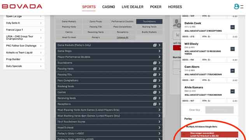249x140 pixels.
Task: Expand Parlay's: Odds < +1000 chevron
Action: click(x=160, y=133)
